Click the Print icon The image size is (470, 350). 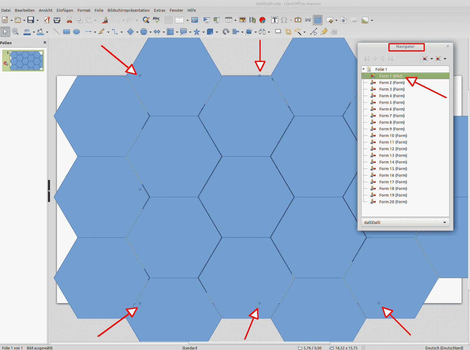(57, 20)
